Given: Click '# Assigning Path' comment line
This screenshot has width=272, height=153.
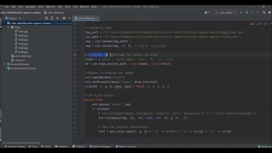Looking at the screenshot, I should point(98,28).
